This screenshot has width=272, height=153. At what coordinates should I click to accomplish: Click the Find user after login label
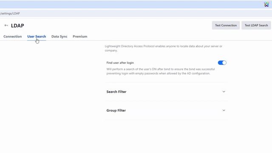click(x=120, y=63)
